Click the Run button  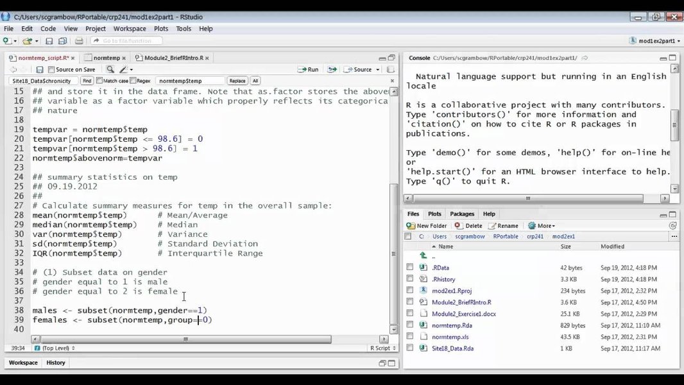[308, 69]
